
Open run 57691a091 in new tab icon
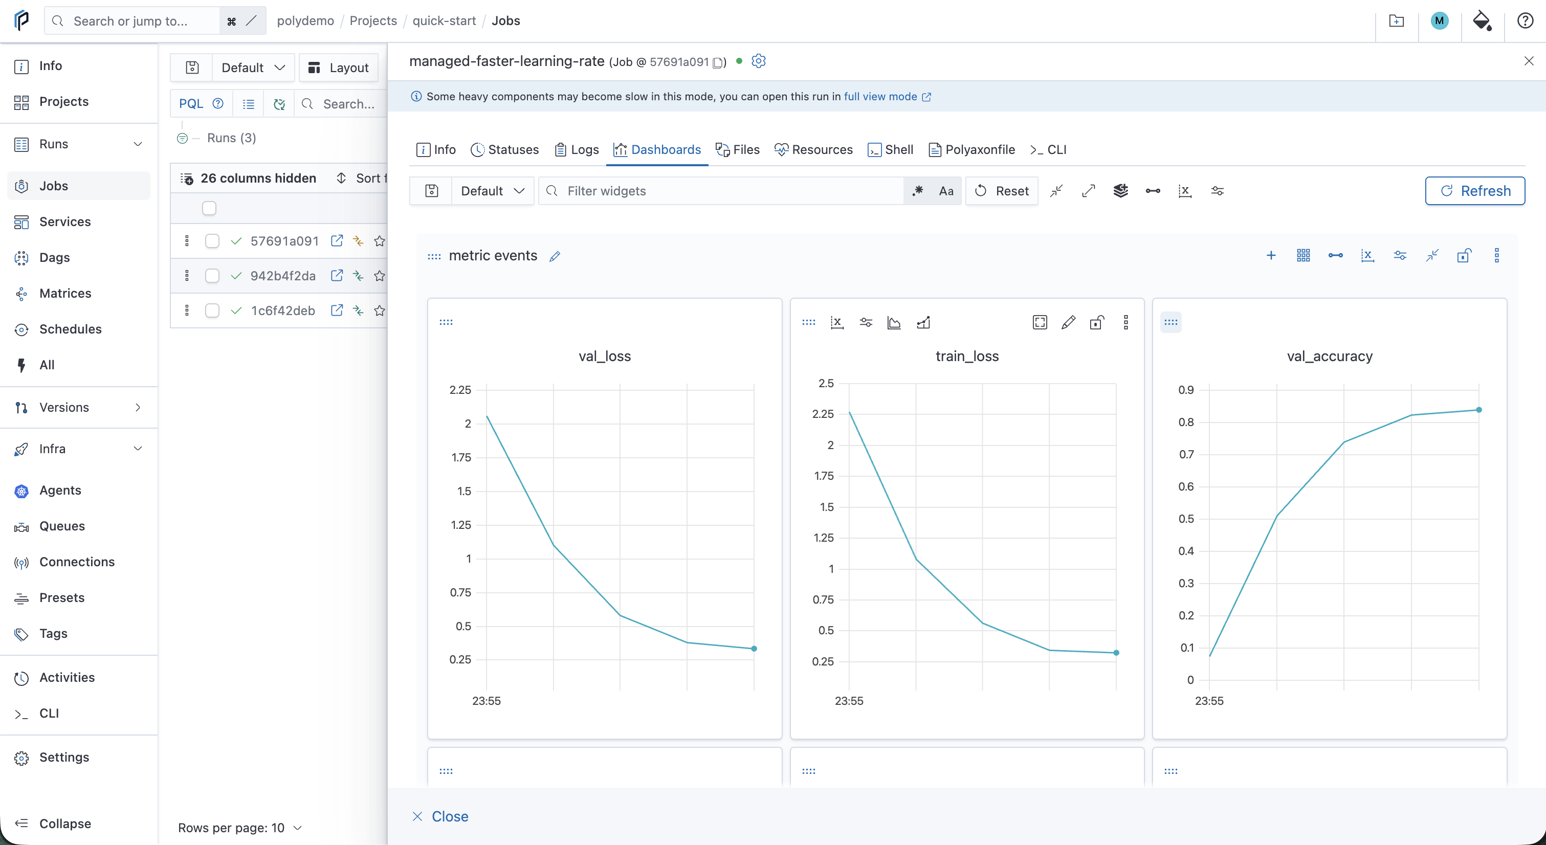tap(337, 240)
